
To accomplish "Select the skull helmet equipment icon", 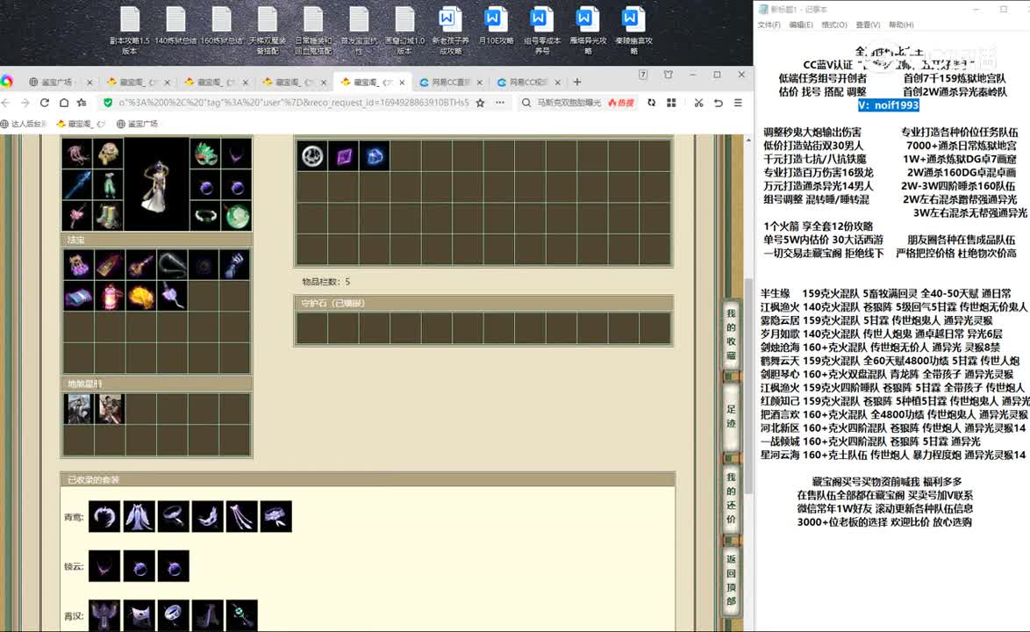I will (109, 154).
